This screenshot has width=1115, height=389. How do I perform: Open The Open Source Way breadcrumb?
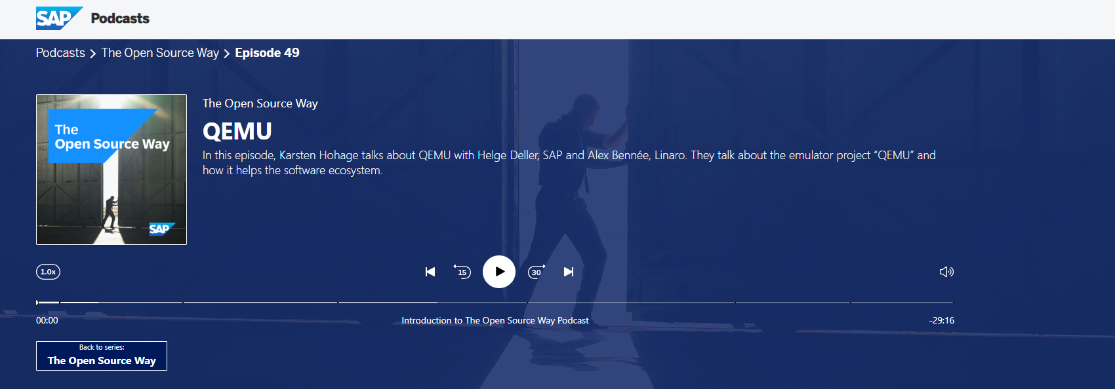160,53
